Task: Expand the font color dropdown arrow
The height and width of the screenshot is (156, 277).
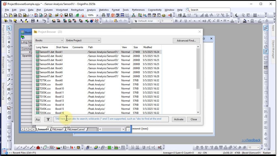Action: (x=236, y=21)
